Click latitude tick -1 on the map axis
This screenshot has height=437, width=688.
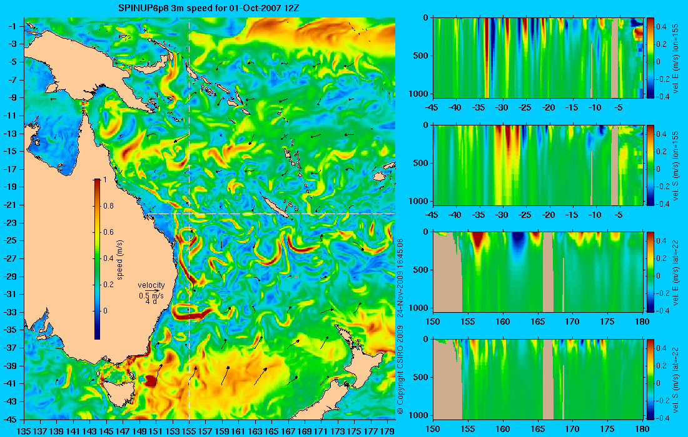11,26
